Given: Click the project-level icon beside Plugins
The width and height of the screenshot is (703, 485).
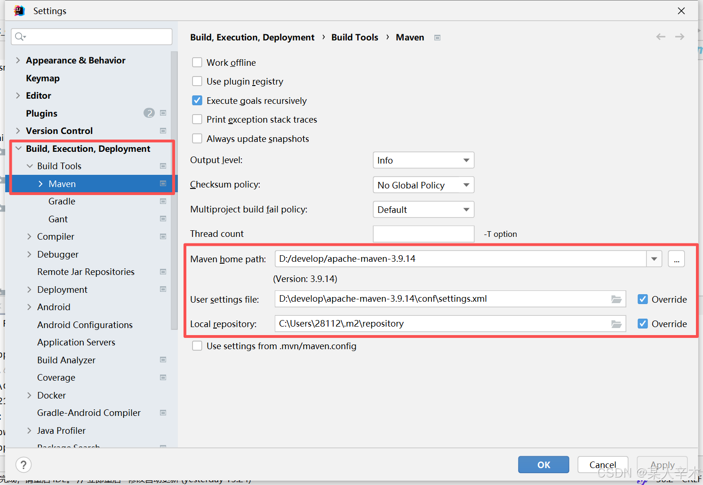Looking at the screenshot, I should [163, 113].
